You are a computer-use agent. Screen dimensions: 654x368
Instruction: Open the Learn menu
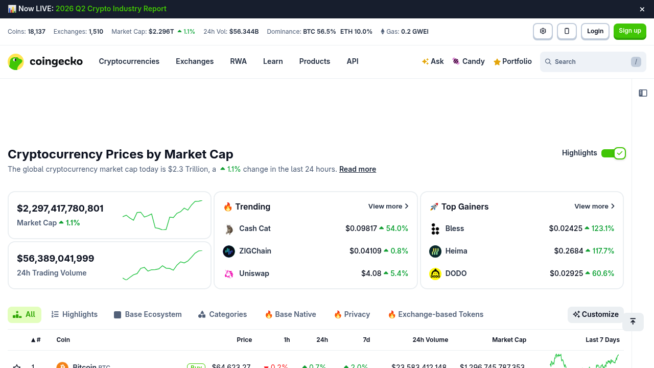(273, 61)
